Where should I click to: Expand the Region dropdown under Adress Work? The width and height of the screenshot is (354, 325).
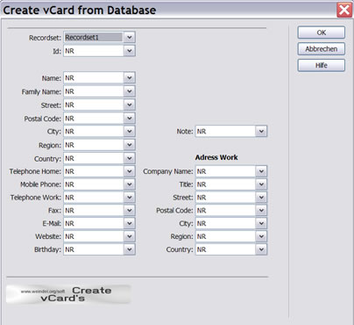pos(231,236)
